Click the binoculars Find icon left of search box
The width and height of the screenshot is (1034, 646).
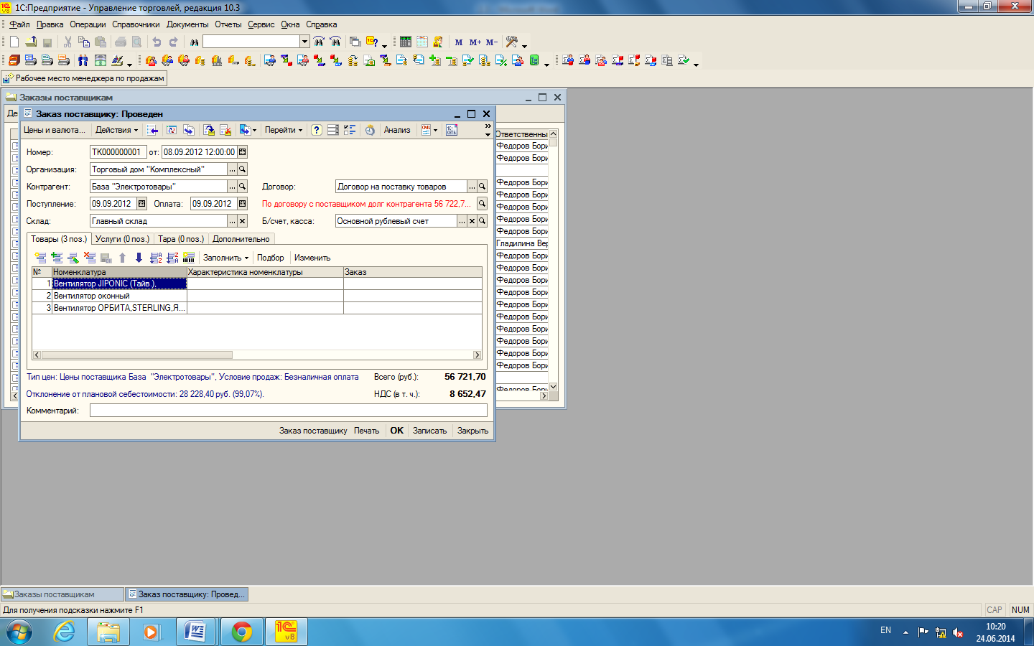[194, 42]
